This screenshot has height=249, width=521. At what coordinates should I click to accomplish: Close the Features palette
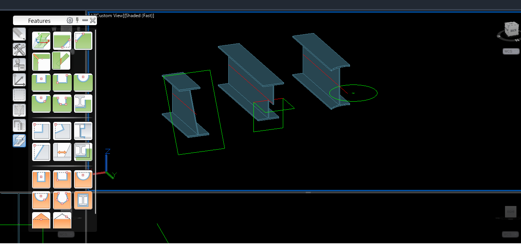[x=93, y=21]
